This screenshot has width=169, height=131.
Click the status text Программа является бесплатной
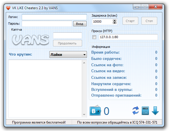[x=39, y=122]
